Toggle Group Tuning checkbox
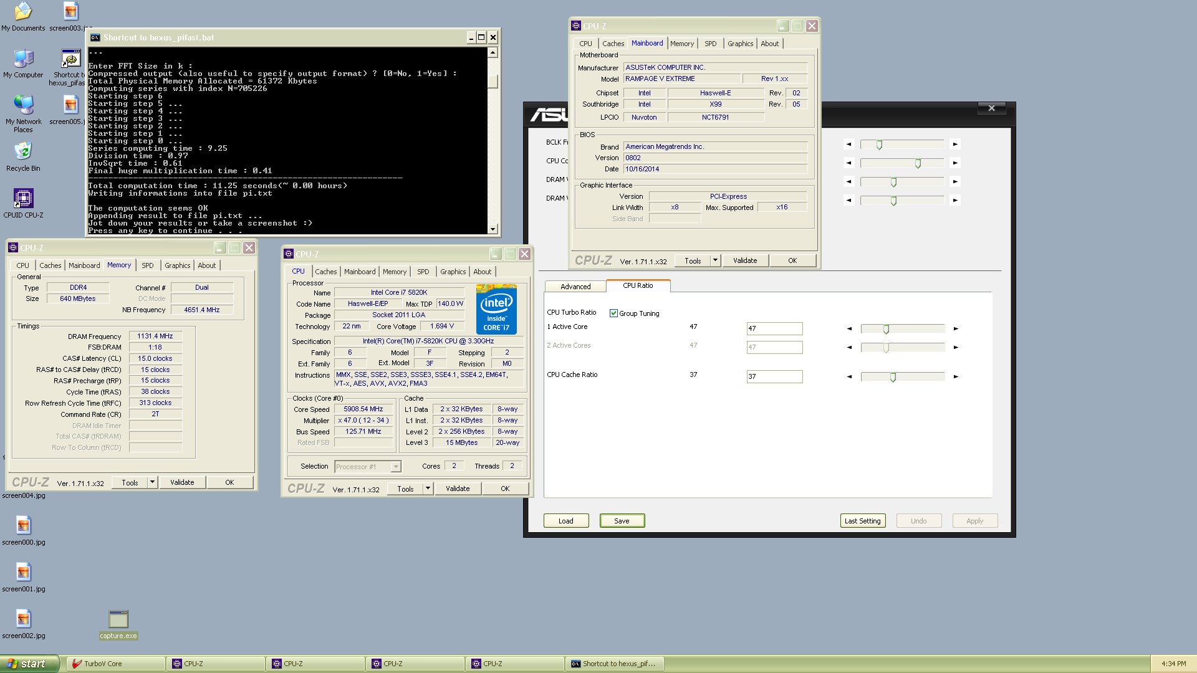The image size is (1197, 673). [613, 313]
